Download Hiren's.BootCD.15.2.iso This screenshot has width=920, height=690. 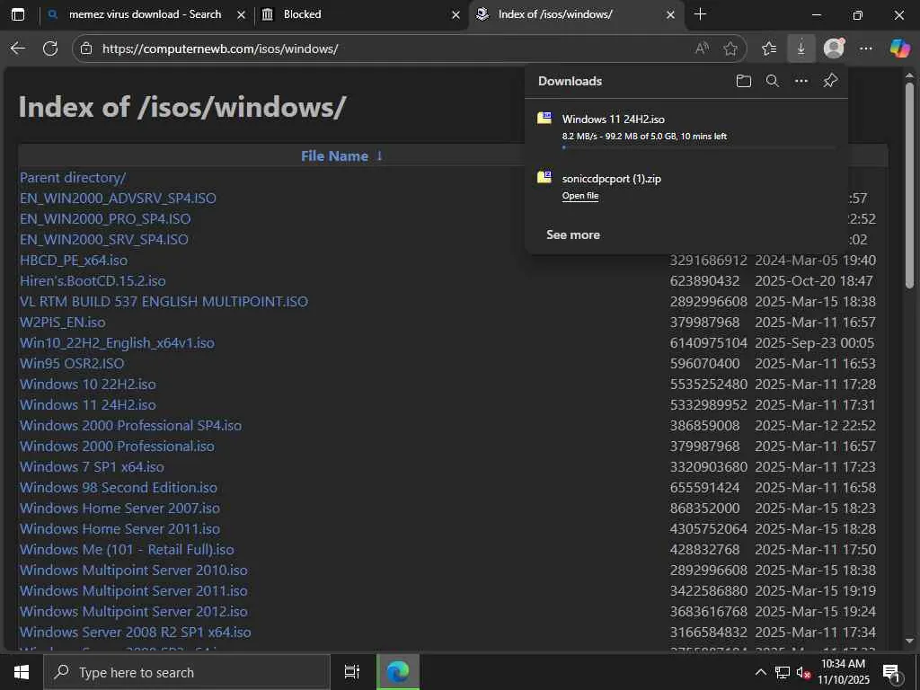[x=93, y=281]
